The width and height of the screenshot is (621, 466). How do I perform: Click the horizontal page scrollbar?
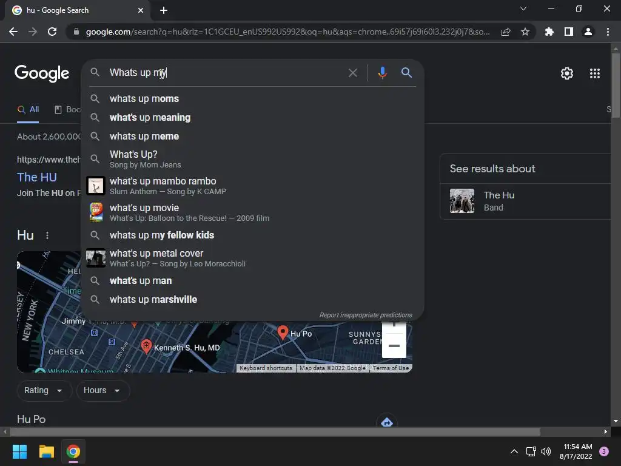click(275, 431)
